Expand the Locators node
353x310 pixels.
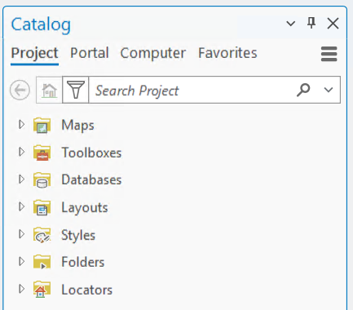[x=21, y=289]
